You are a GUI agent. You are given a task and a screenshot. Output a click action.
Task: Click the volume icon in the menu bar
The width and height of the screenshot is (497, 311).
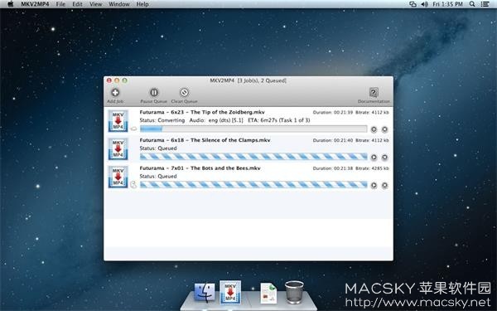click(424, 4)
